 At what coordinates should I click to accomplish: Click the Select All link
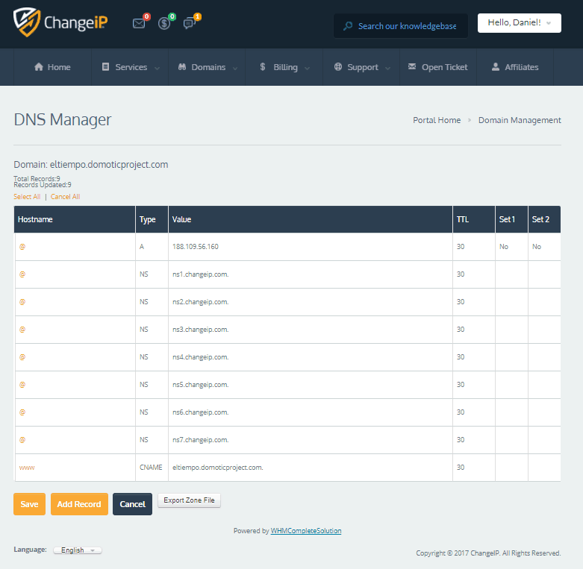coord(27,196)
